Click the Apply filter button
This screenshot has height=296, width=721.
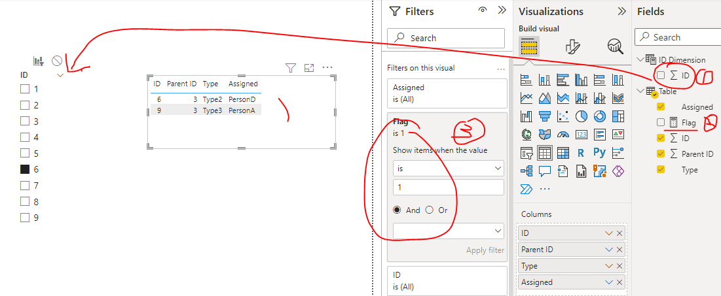(x=485, y=250)
